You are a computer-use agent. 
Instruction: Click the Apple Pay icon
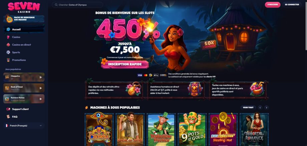pyautogui.click(x=156, y=75)
